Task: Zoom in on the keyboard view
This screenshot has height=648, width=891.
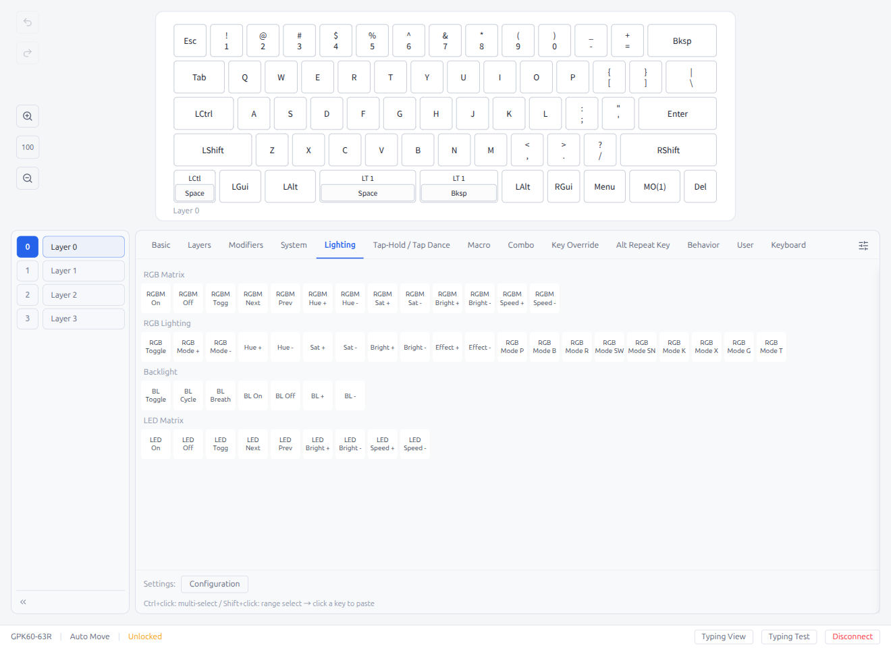Action: pos(27,115)
